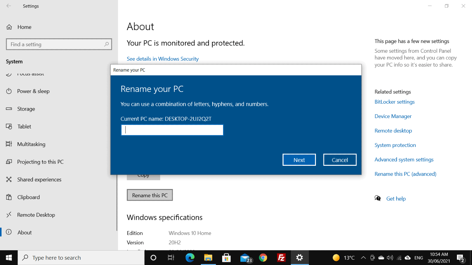Click the cloud upload tray icon
The image size is (472, 265).
tap(408, 258)
